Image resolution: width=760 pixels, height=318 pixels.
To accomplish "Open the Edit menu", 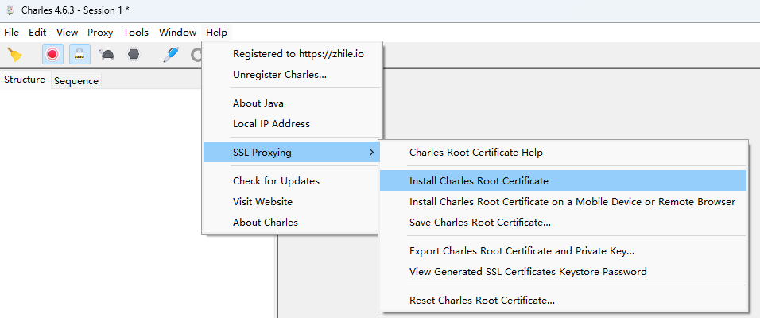I will point(37,33).
